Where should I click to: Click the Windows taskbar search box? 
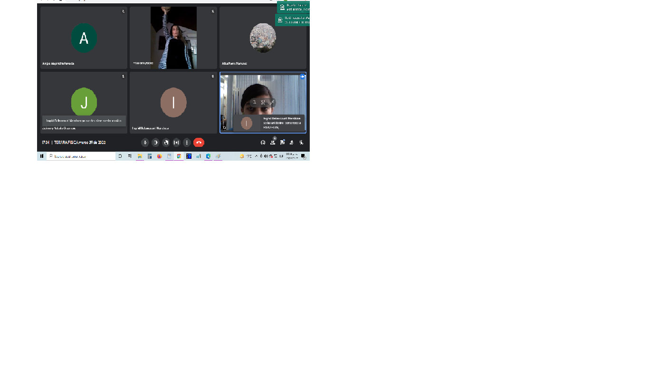pyautogui.click(x=81, y=156)
